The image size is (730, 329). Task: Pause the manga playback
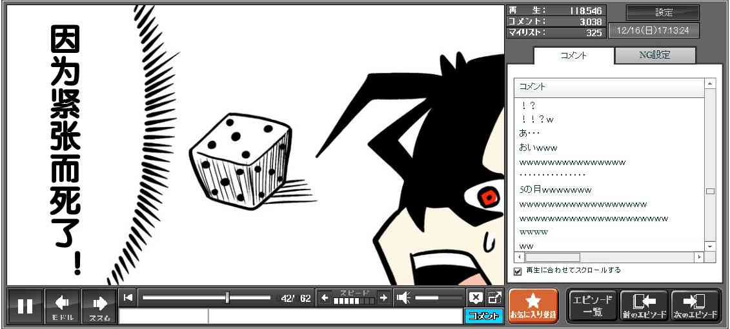click(25, 306)
